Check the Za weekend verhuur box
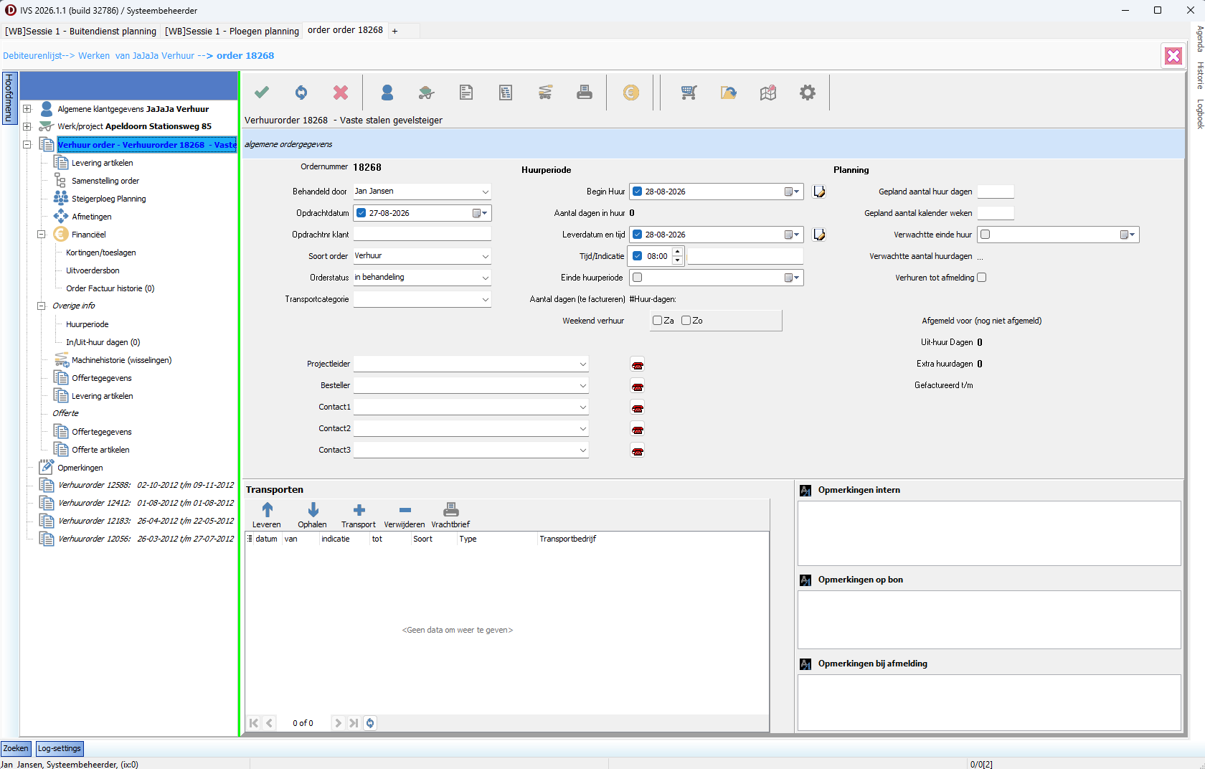This screenshot has height=769, width=1205. coord(657,321)
